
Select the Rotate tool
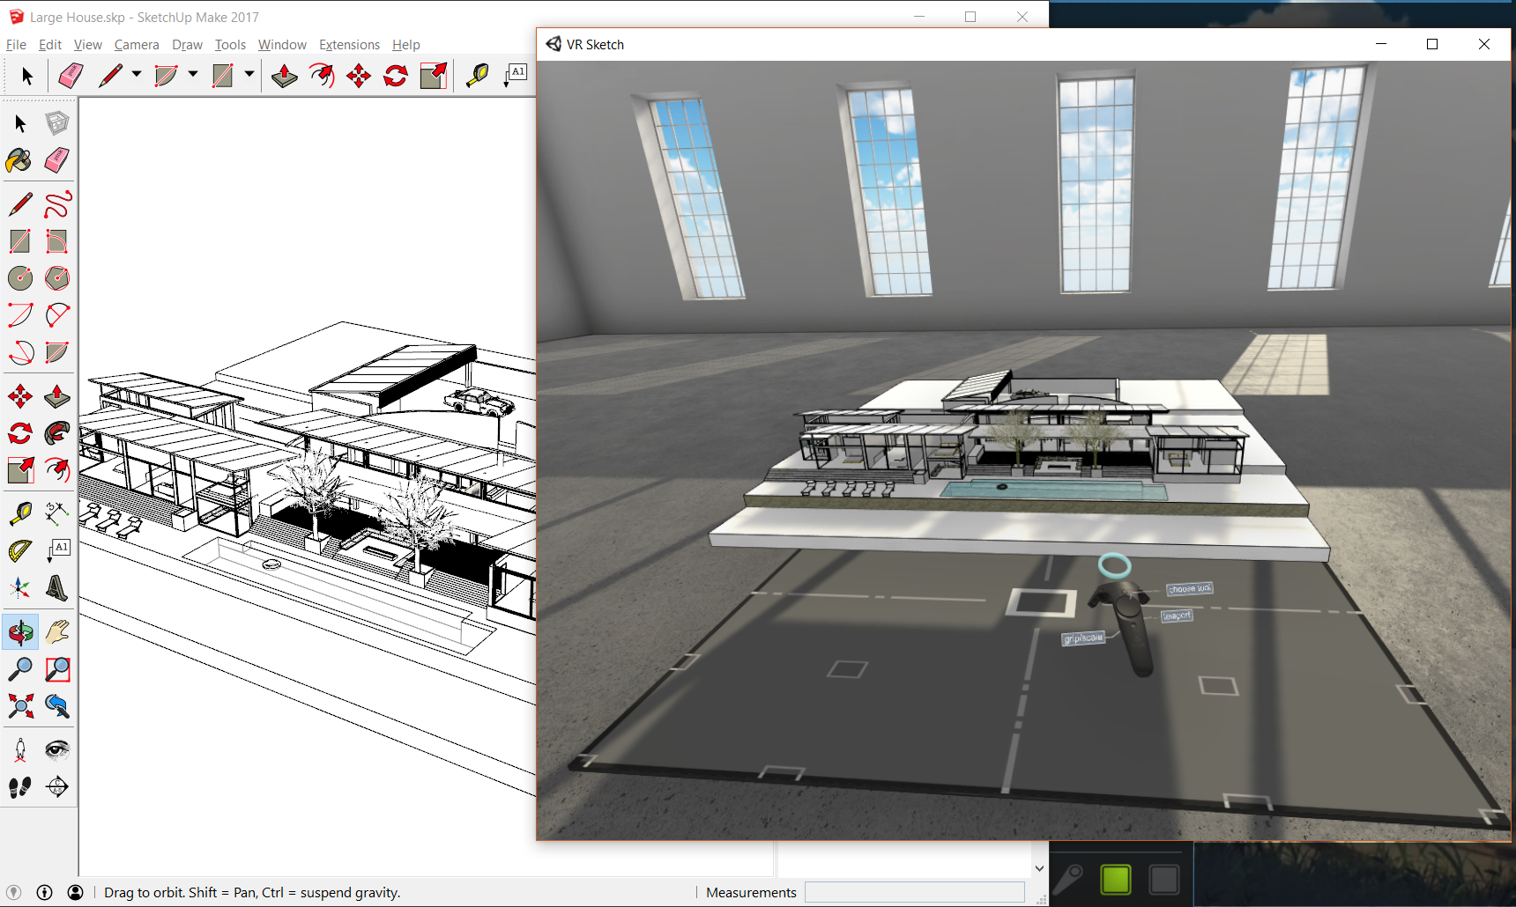tap(19, 433)
